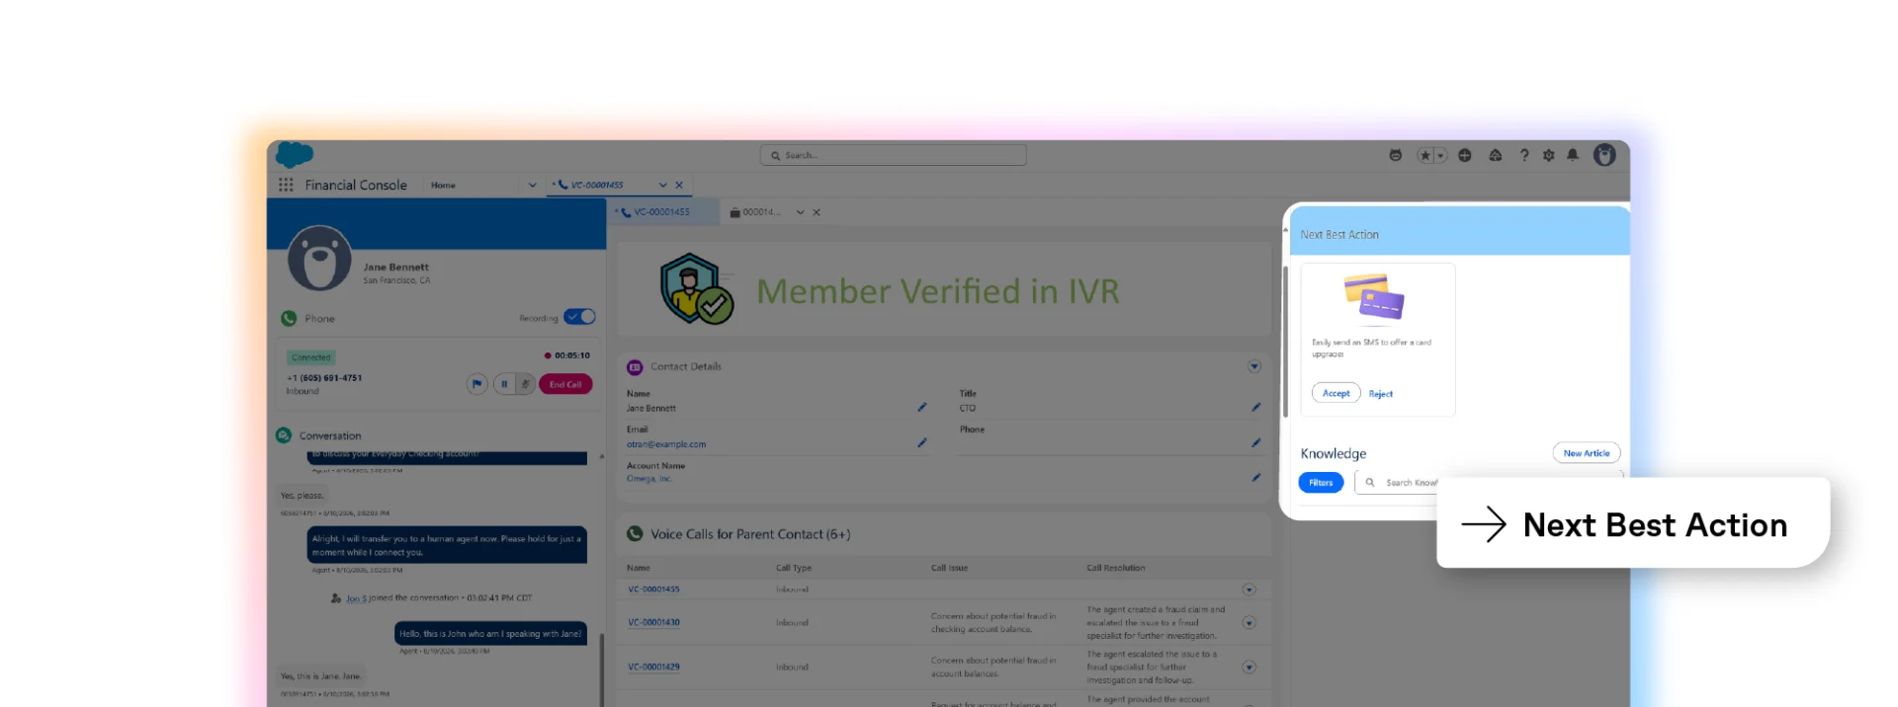Click the Favorites star icon

tap(1424, 155)
